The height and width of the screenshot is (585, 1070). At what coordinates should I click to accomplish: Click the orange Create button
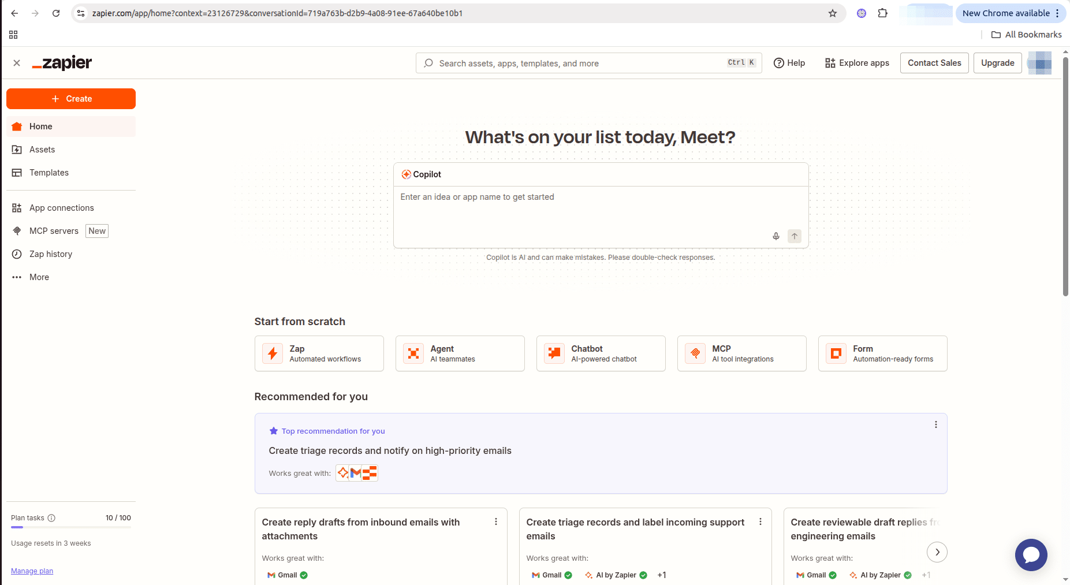pos(71,99)
